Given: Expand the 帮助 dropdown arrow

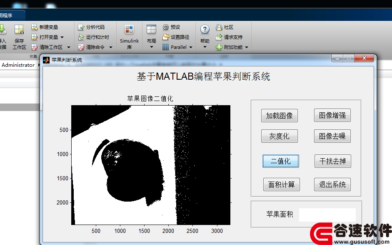Looking at the screenshot, I should [x=205, y=47].
